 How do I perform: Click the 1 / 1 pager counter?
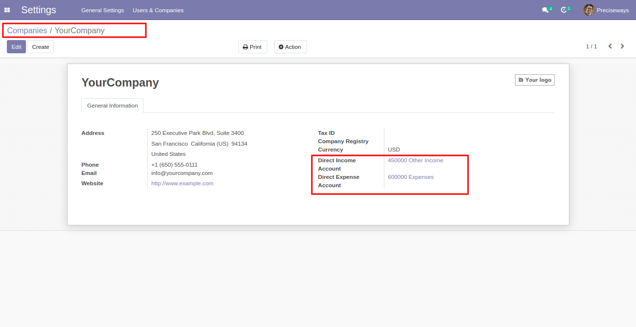click(591, 46)
